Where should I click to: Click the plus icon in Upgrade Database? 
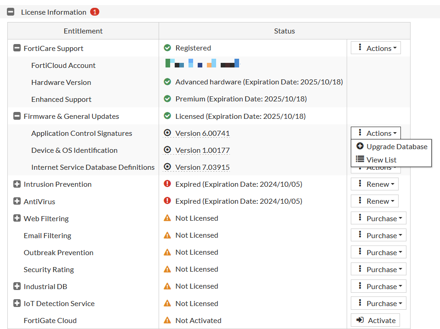click(x=360, y=146)
